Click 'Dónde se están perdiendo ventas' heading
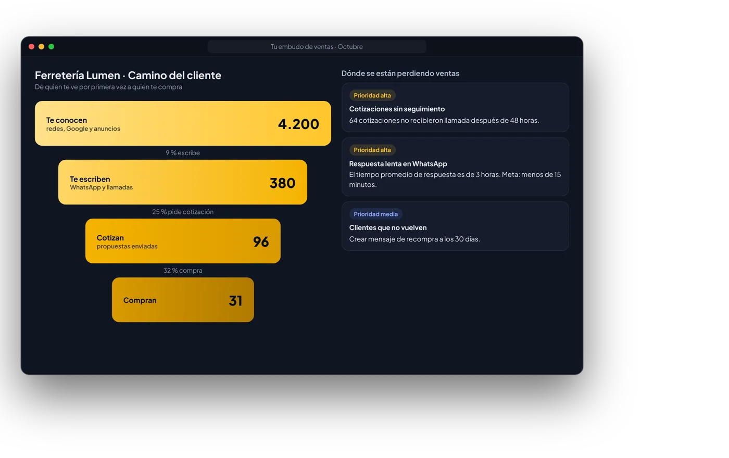 [x=400, y=73]
